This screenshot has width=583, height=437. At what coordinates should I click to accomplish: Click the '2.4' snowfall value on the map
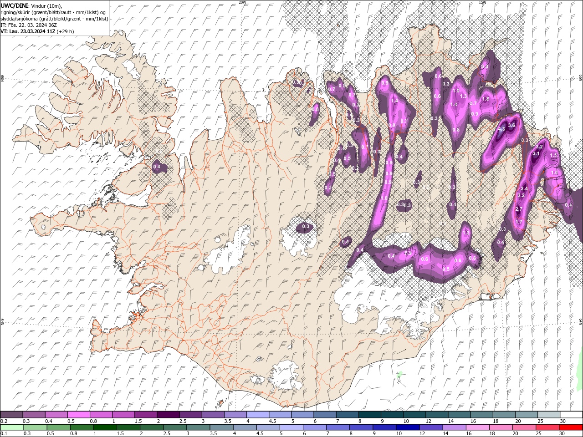[x=524, y=188]
